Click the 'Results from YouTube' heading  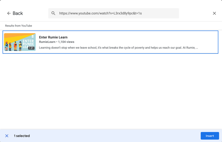19,26
